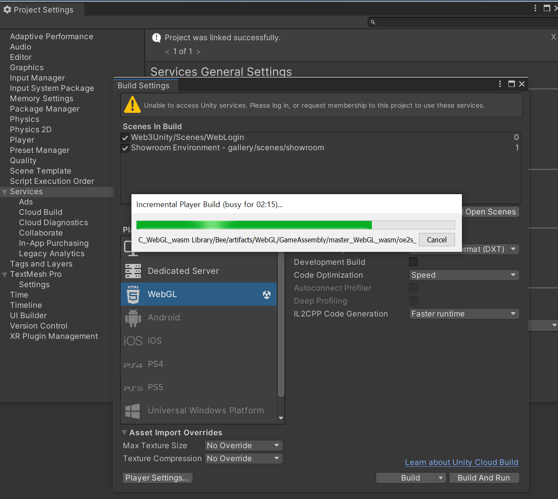This screenshot has width=558, height=499.
Task: Collapse the Services tree section
Action: coord(5,192)
